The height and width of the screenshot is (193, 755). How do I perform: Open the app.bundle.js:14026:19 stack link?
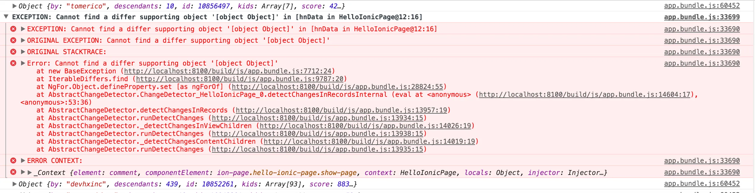[365, 126]
